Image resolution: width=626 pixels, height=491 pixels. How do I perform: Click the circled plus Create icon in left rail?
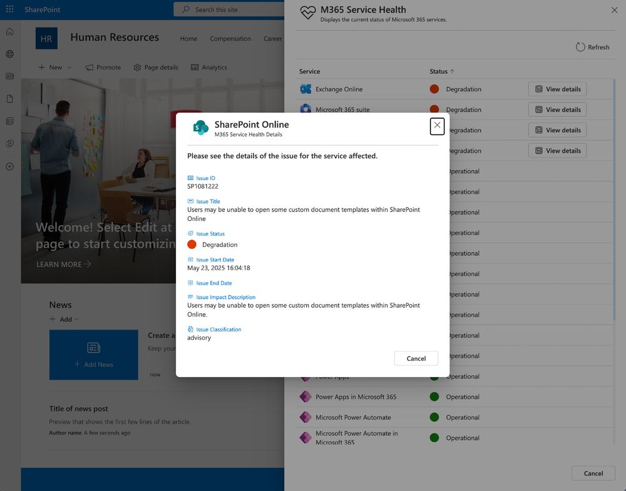click(10, 166)
